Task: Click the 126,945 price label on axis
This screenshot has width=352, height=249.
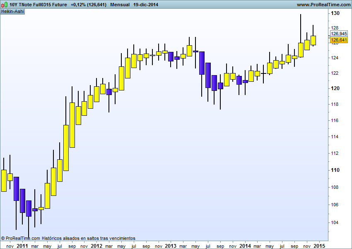Action: [x=339, y=34]
